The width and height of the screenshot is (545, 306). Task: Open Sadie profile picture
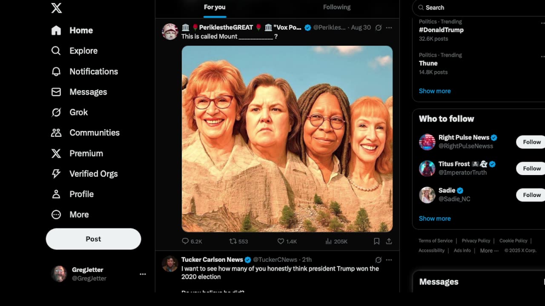click(x=427, y=195)
